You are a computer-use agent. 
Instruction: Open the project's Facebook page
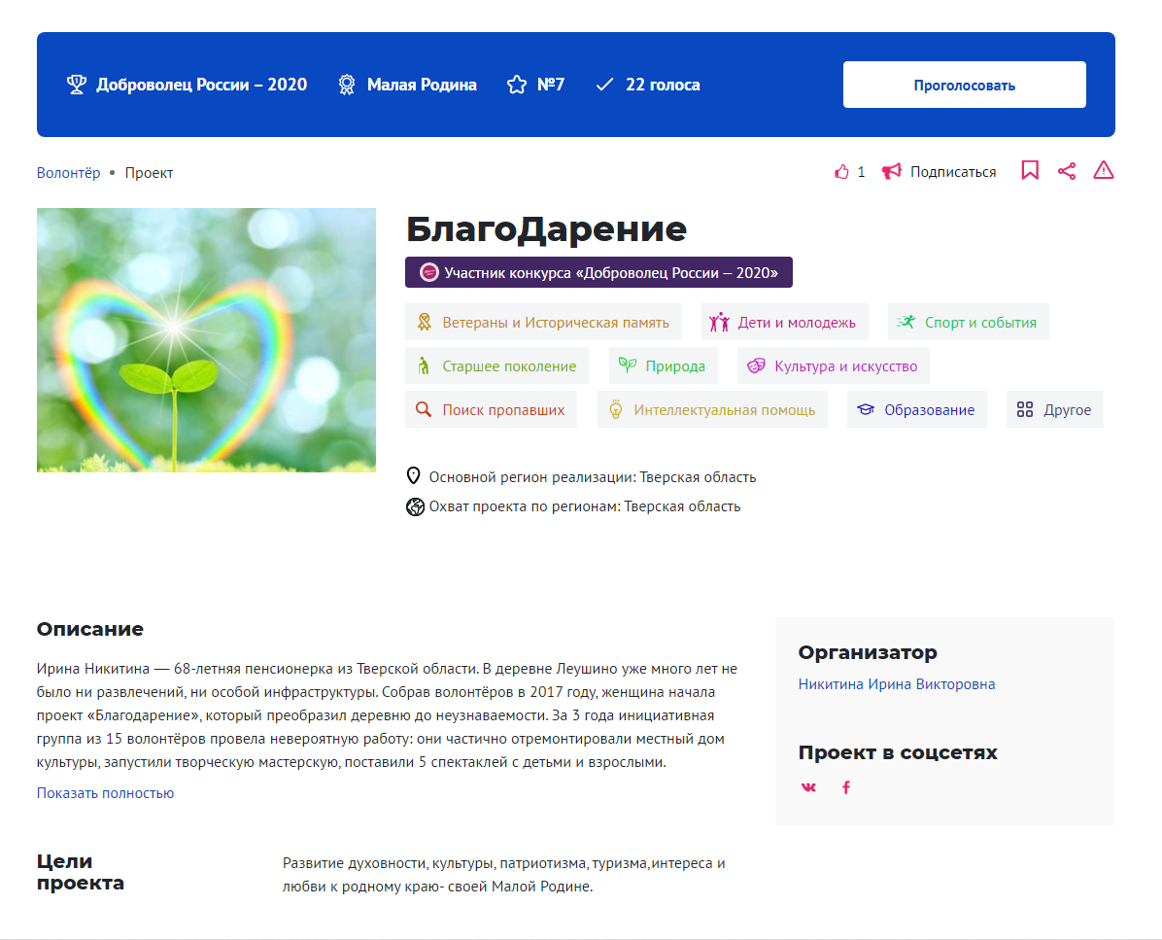click(846, 787)
